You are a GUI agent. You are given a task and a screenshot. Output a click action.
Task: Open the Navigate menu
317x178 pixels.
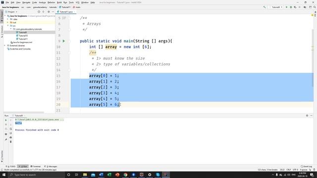[x=26, y=2]
